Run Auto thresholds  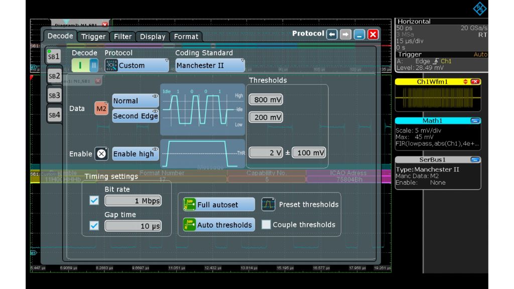[189, 224]
